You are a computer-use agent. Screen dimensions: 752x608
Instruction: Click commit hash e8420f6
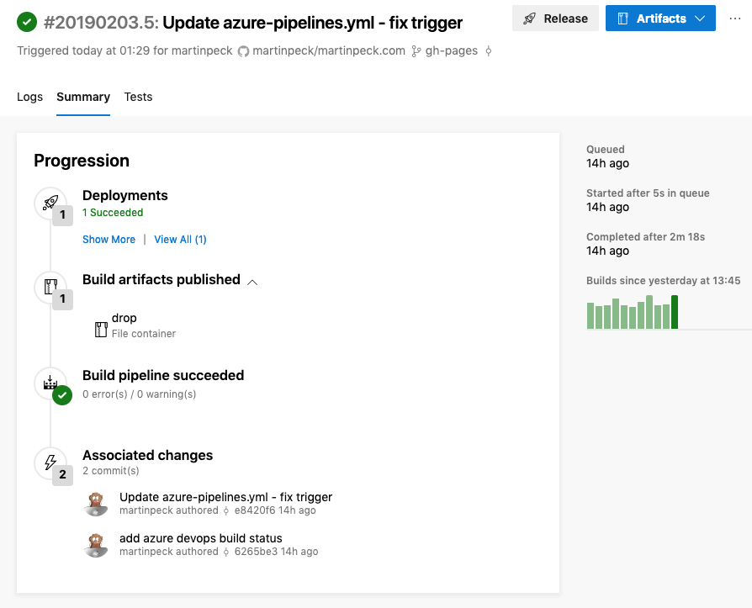coord(255,510)
